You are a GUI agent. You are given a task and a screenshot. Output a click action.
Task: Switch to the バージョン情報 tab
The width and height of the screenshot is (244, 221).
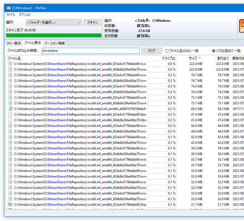pyautogui.click(x=54, y=43)
